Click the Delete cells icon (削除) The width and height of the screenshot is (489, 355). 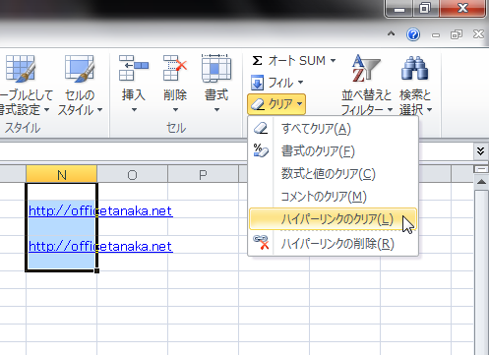175,68
